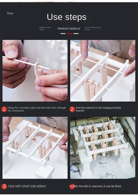Open the kiln stacked firing photo
The height and width of the screenshot is (196, 138).
click(103, 148)
